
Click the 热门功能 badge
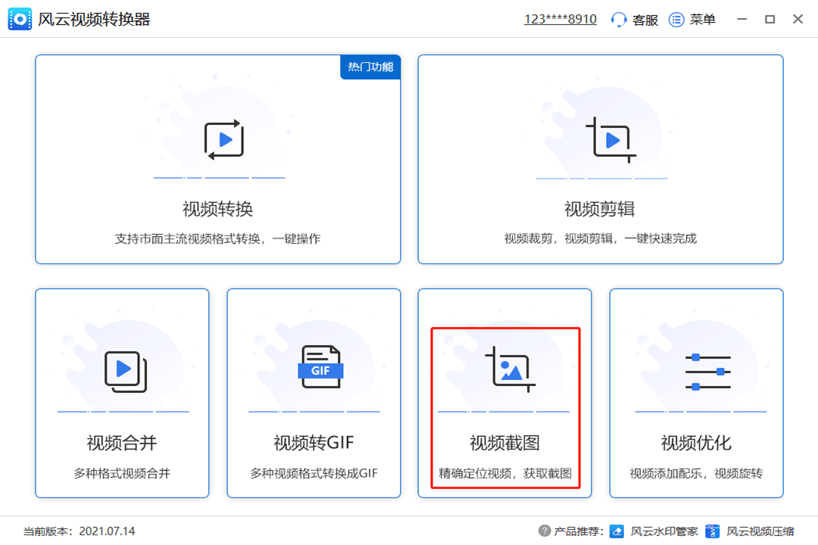pyautogui.click(x=370, y=67)
